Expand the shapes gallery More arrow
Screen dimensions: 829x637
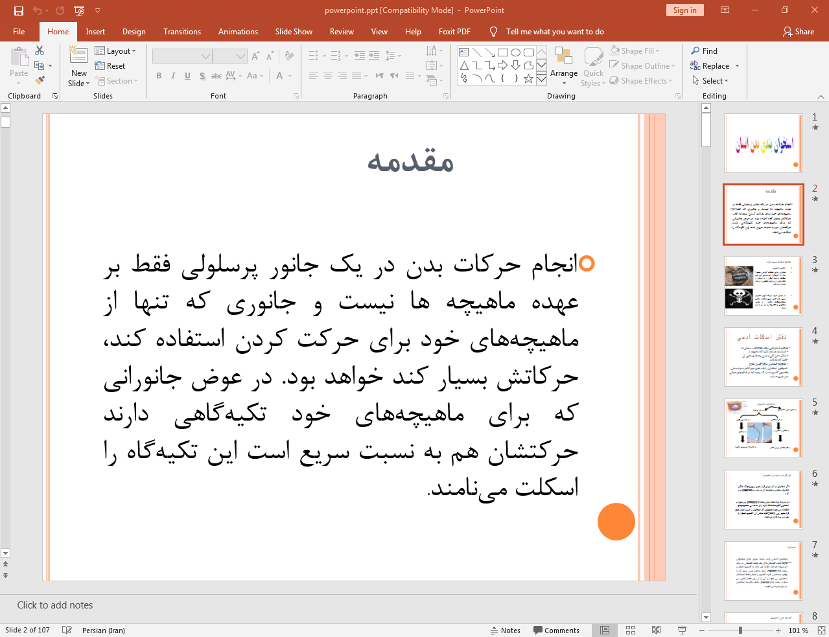[541, 78]
